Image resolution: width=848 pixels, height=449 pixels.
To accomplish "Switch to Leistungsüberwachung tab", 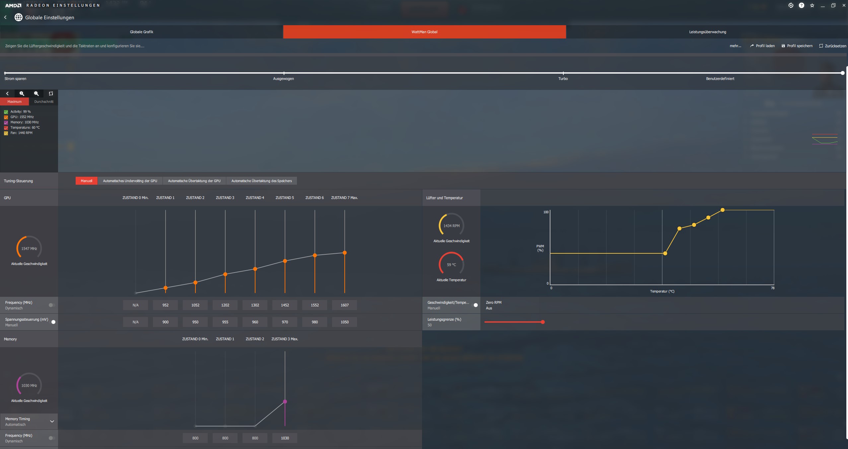I will click(707, 32).
